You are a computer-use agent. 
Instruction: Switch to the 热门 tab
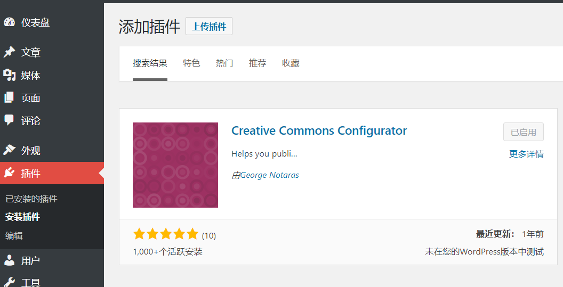point(224,63)
